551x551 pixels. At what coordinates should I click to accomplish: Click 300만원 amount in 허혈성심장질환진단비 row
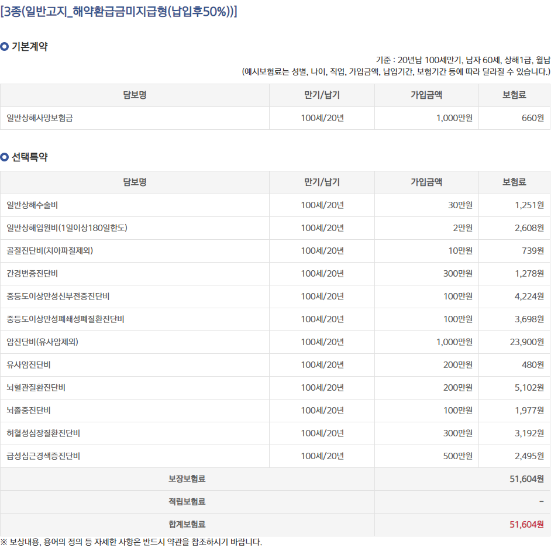click(x=458, y=433)
